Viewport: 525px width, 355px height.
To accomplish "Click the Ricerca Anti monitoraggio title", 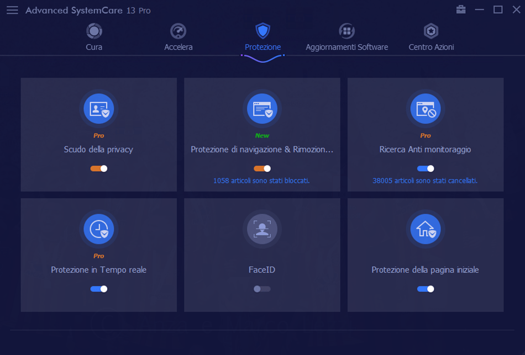I will coord(425,150).
